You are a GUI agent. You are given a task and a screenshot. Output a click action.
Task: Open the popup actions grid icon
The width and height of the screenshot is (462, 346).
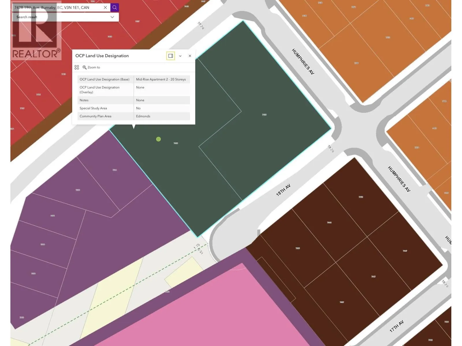pos(77,67)
